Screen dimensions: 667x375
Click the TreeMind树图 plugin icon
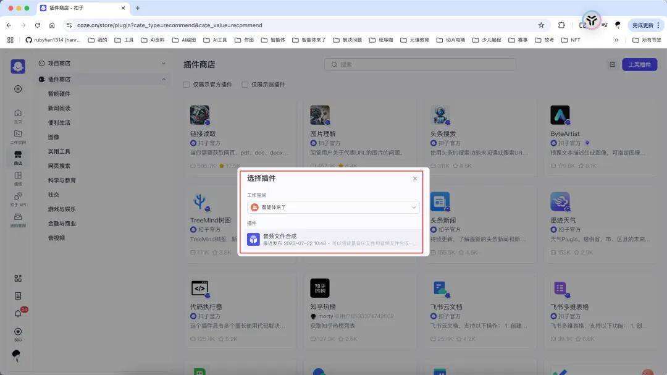[199, 202]
